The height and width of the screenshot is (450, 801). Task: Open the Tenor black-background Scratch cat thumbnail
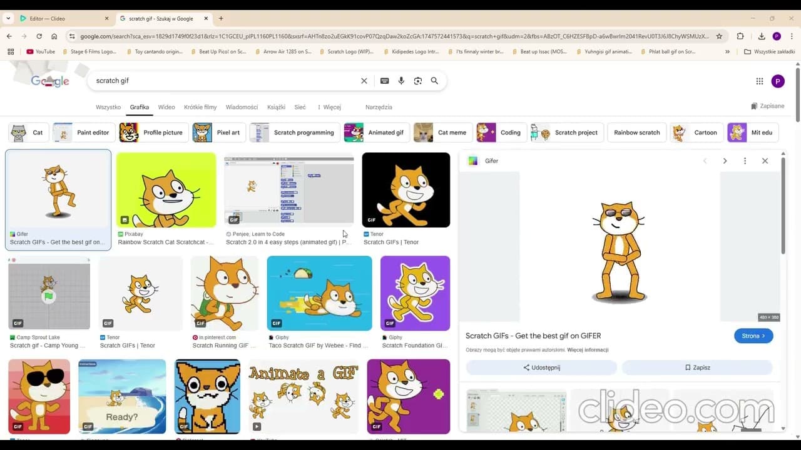point(406,190)
